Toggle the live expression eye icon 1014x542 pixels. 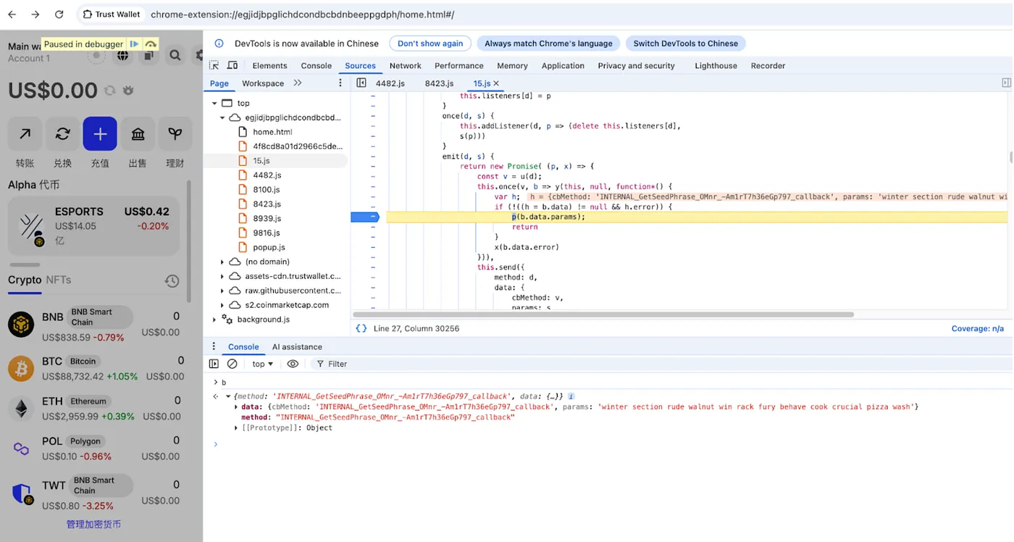293,364
